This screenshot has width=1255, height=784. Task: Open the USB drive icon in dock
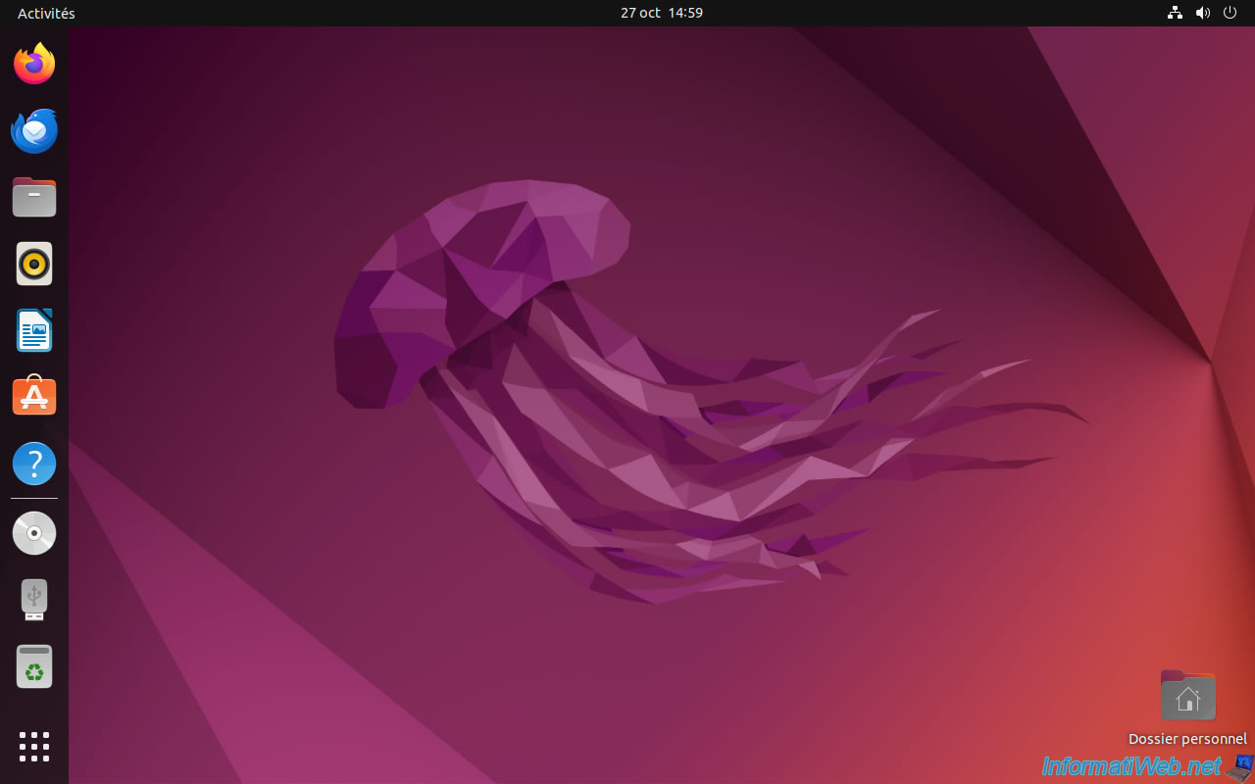click(34, 600)
